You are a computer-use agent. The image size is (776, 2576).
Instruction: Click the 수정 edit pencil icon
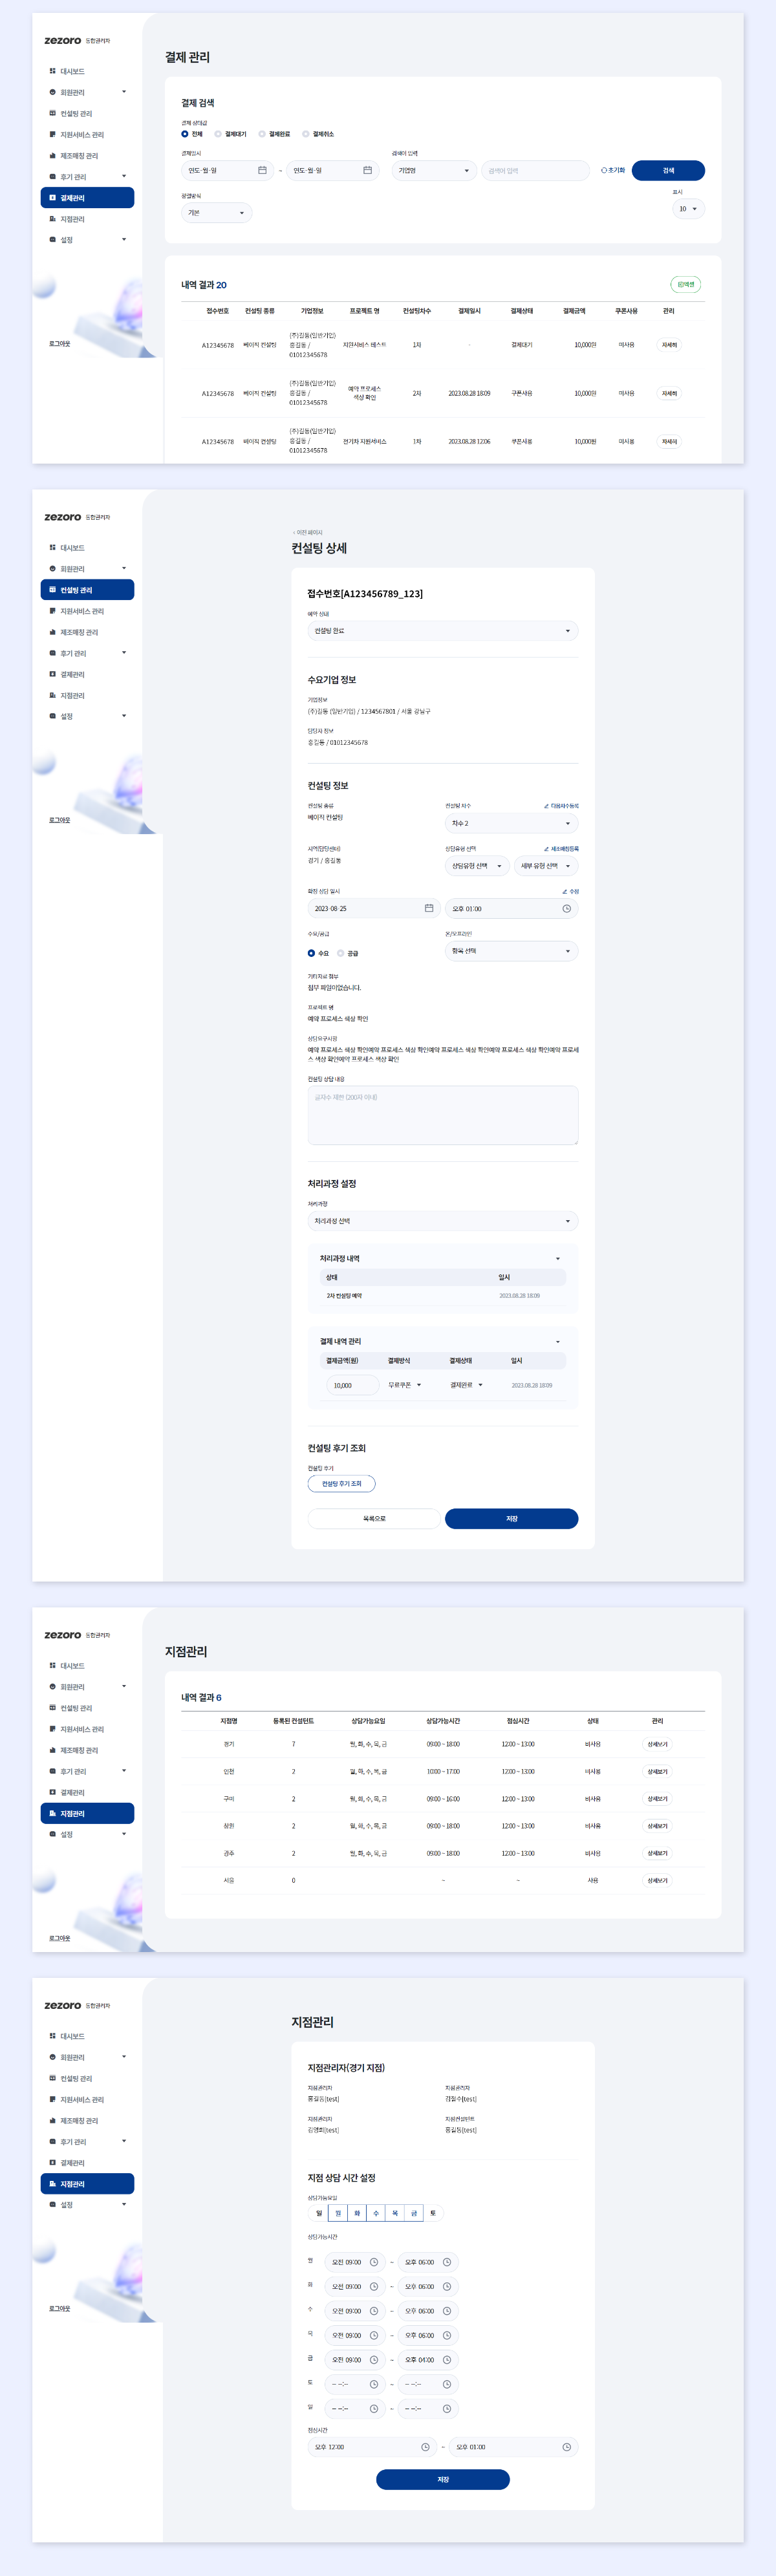(565, 891)
